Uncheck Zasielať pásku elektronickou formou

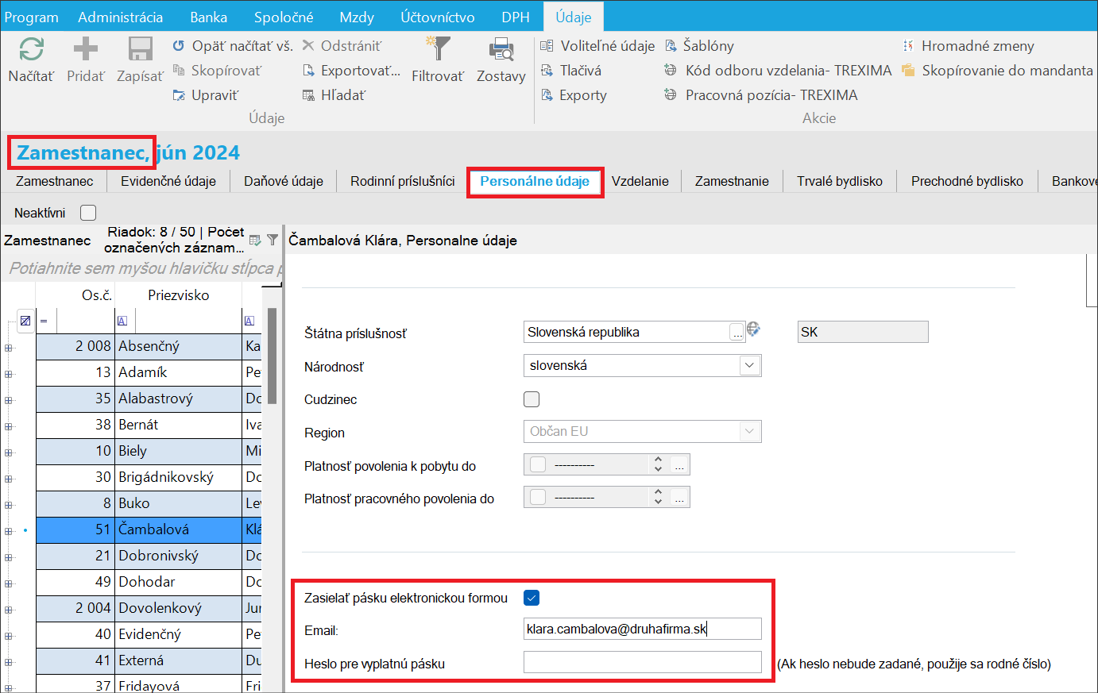tap(532, 598)
